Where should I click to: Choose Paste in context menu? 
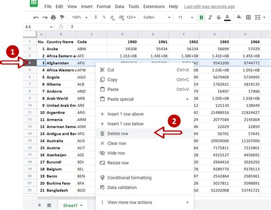[x=145, y=89]
